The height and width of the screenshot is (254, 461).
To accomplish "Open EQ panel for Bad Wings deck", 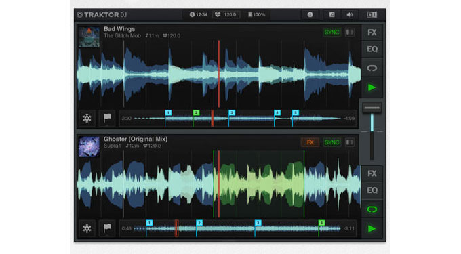I will pyautogui.click(x=372, y=49).
